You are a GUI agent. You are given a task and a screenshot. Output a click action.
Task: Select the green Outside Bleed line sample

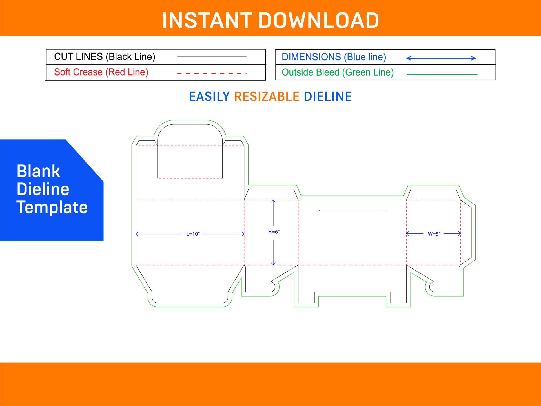[442, 74]
